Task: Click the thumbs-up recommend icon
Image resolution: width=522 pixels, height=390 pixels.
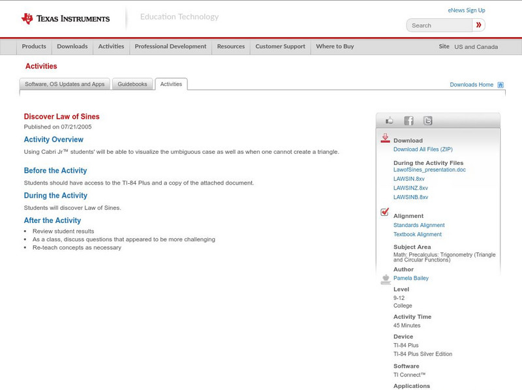Action: pos(389,121)
